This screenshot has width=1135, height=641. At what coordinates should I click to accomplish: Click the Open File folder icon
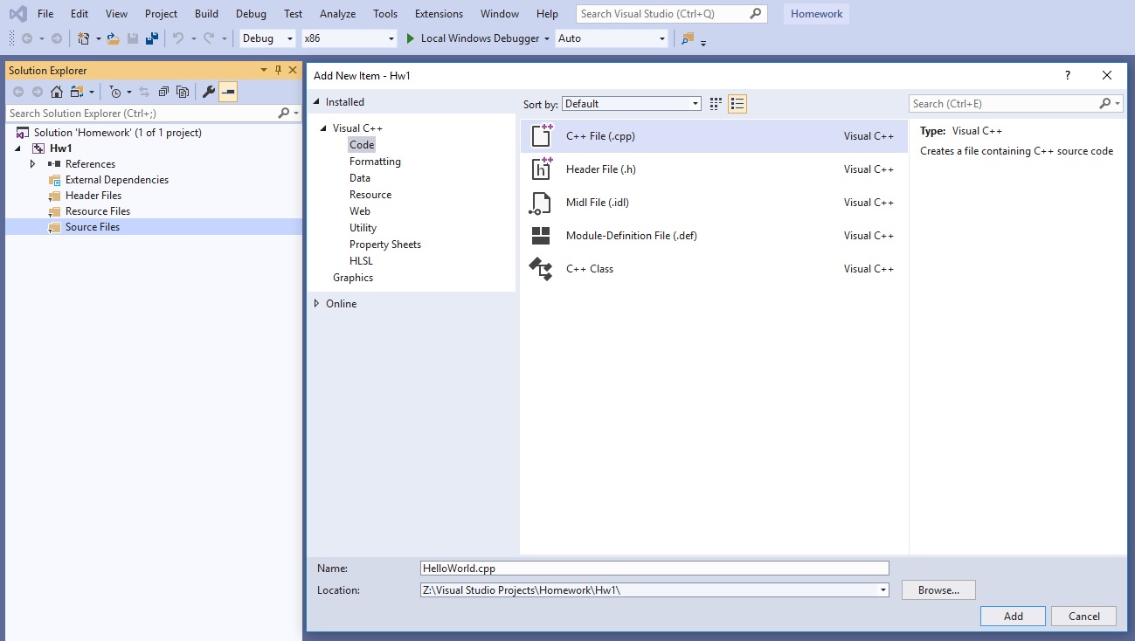(113, 38)
